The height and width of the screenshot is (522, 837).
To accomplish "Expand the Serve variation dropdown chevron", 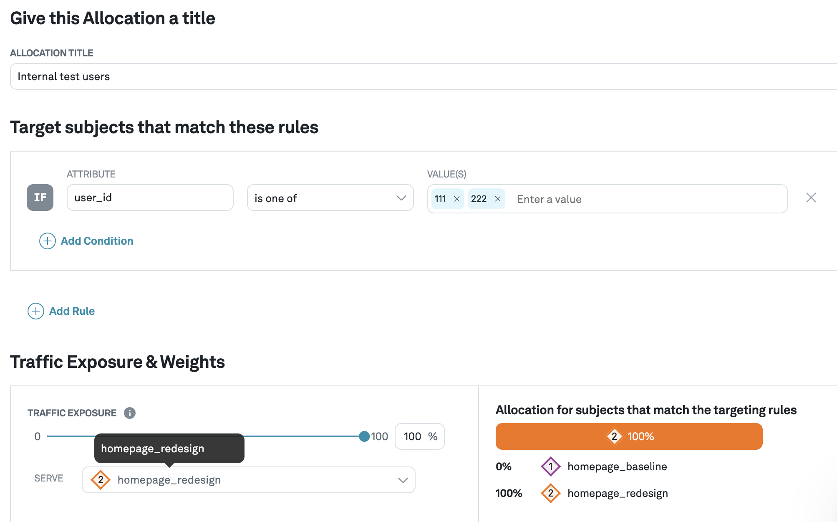I will tap(403, 480).
